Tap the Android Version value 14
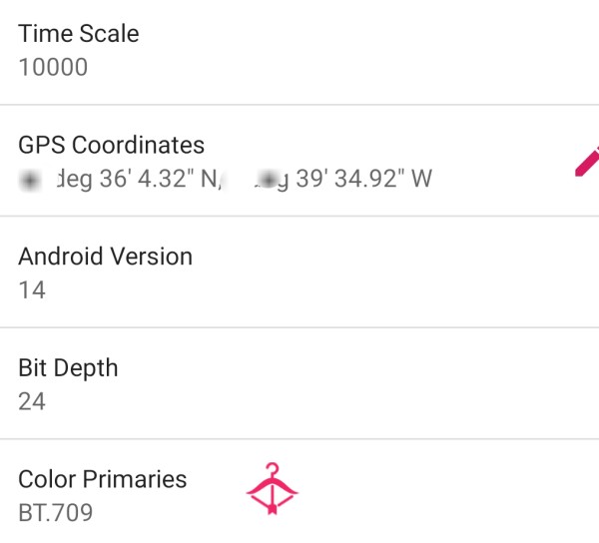This screenshot has width=599, height=543. click(32, 289)
